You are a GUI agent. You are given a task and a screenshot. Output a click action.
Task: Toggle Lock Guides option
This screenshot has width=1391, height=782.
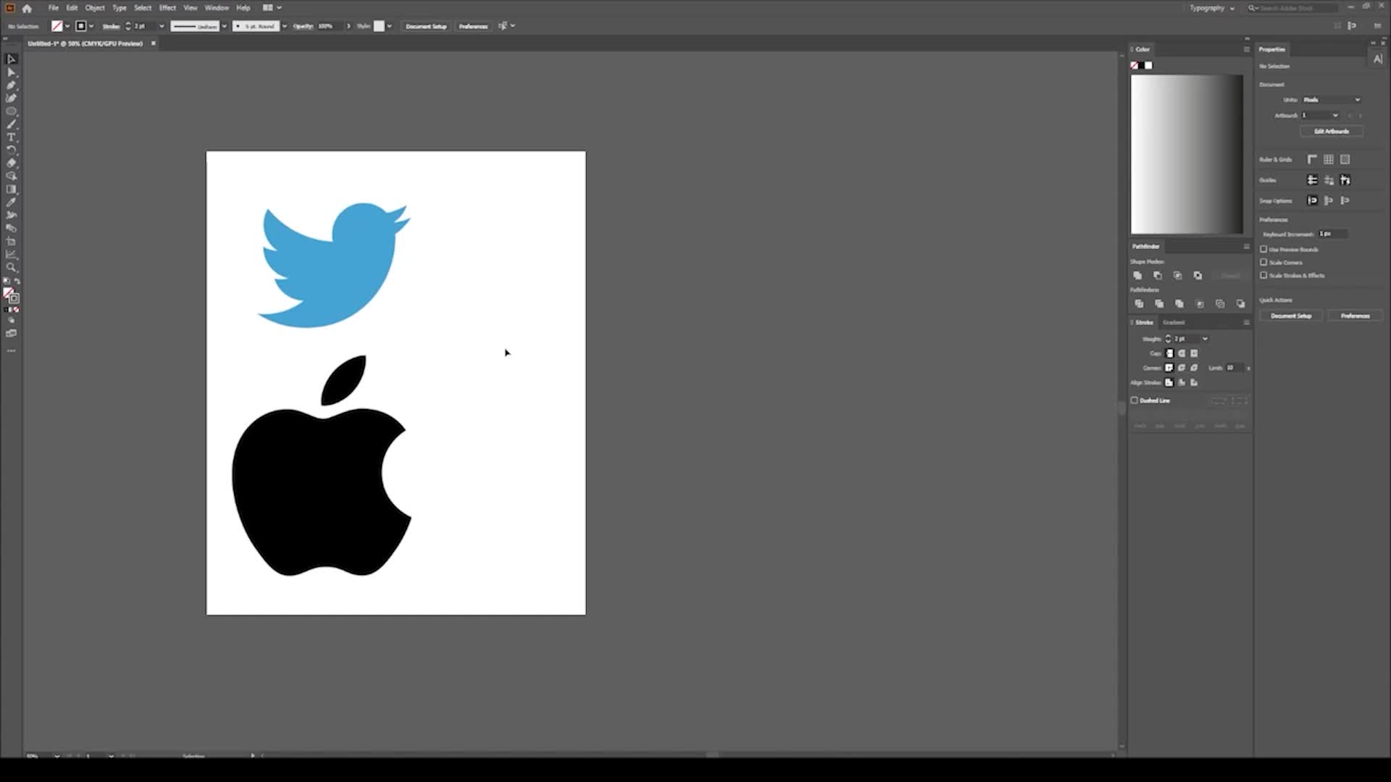[1329, 180]
